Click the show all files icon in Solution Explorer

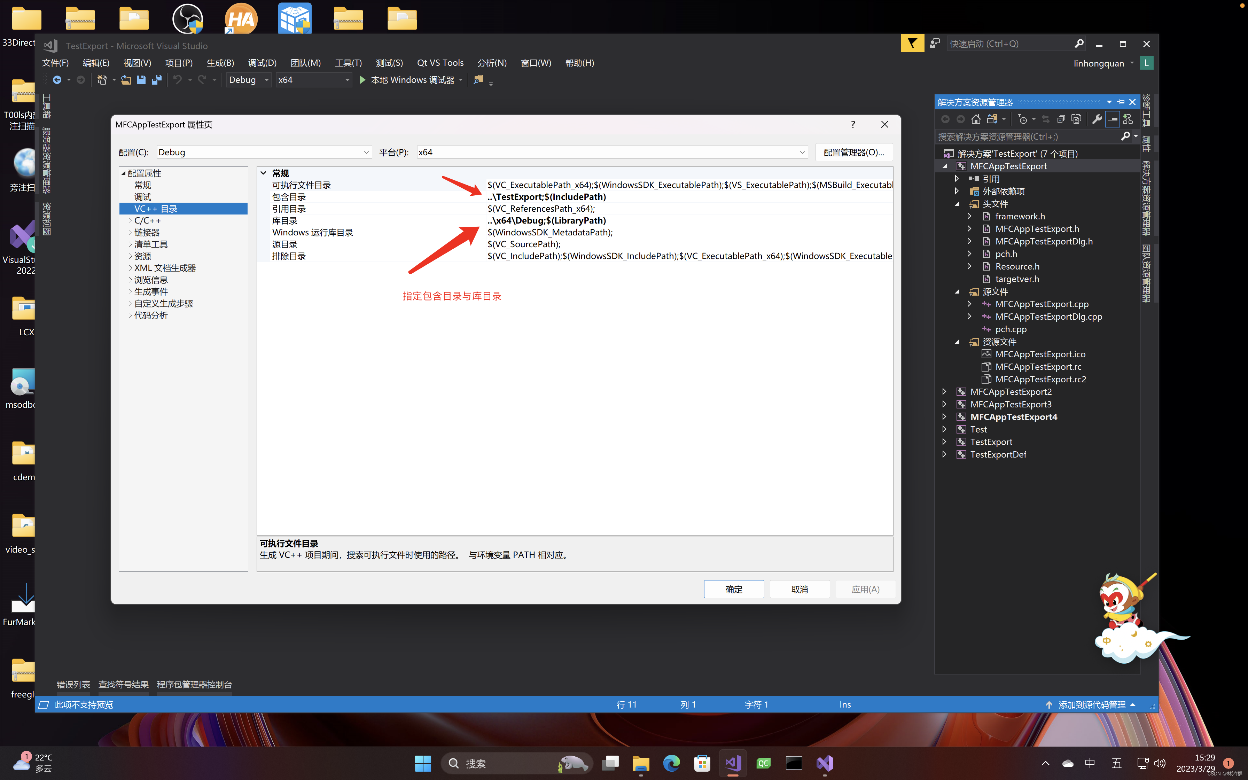pos(1076,120)
